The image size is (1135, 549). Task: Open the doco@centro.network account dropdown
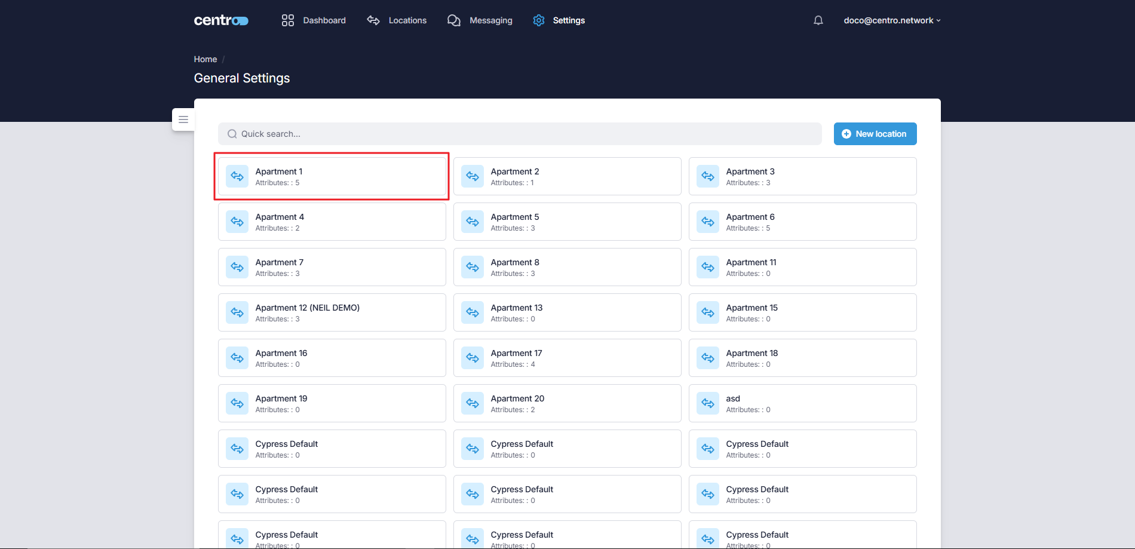[892, 20]
